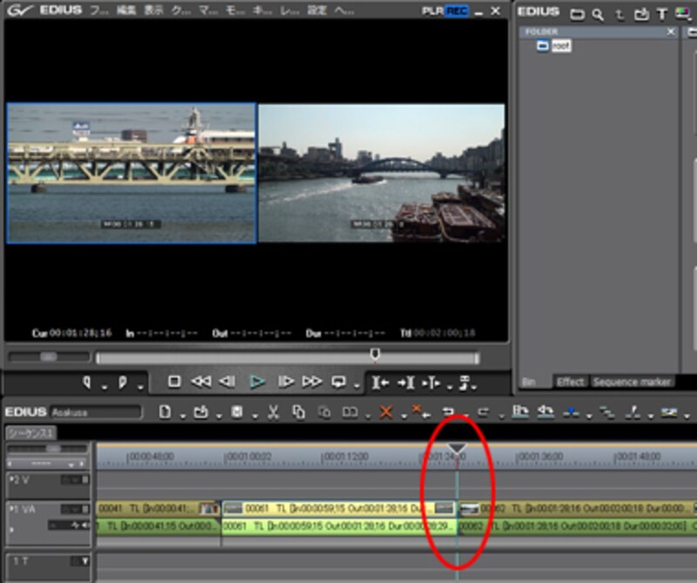This screenshot has width=697, height=583.
Task: Switch to the Sequence marker tab
Action: (631, 382)
